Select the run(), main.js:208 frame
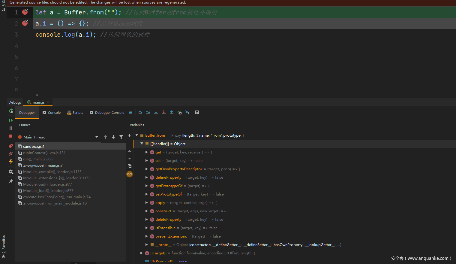The height and width of the screenshot is (264, 456). click(38, 159)
